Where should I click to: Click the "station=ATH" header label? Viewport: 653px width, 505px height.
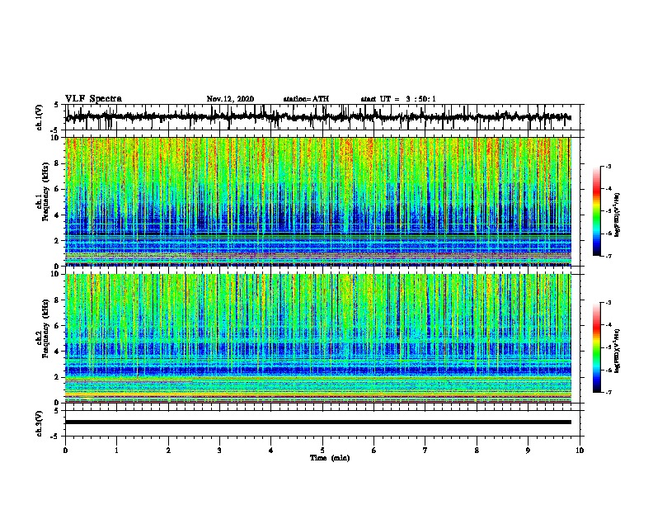306,99
